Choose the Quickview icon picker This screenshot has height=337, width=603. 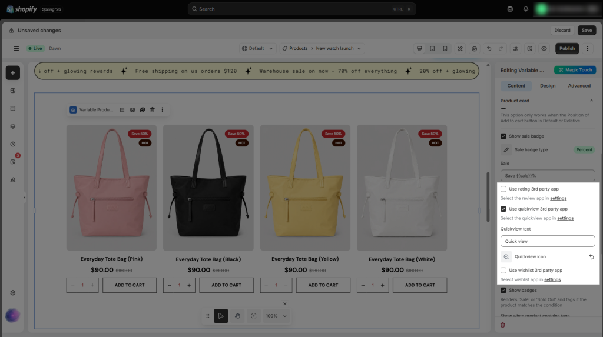(x=506, y=256)
